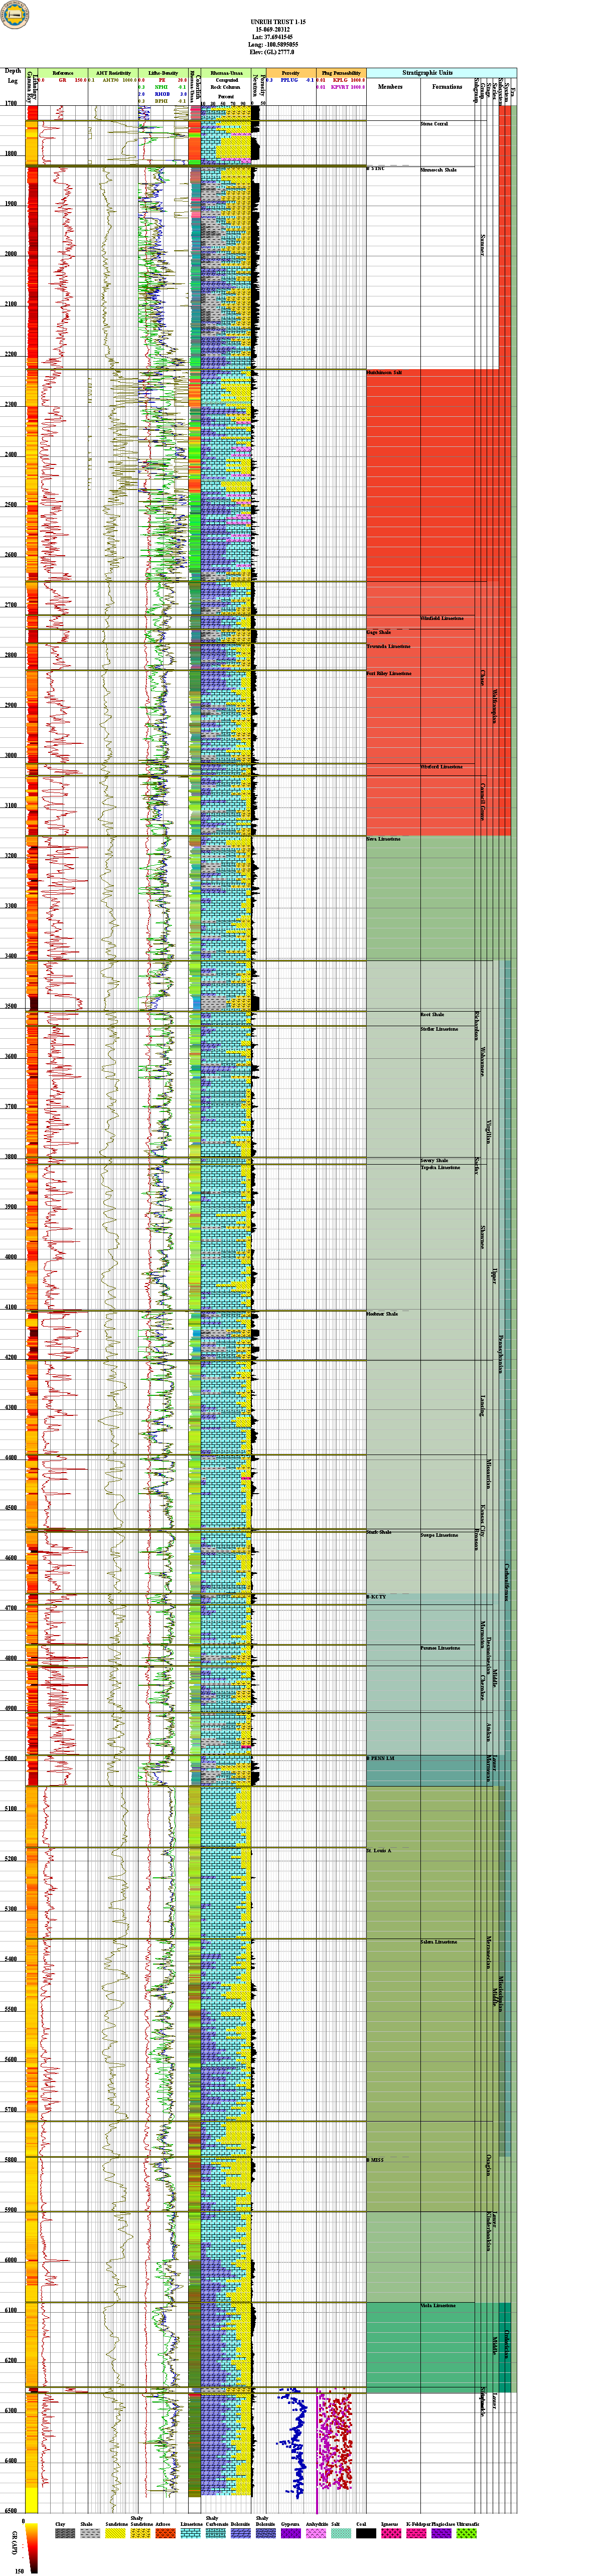
Task: Click the 3500 depth label
Action: (x=11, y=1006)
